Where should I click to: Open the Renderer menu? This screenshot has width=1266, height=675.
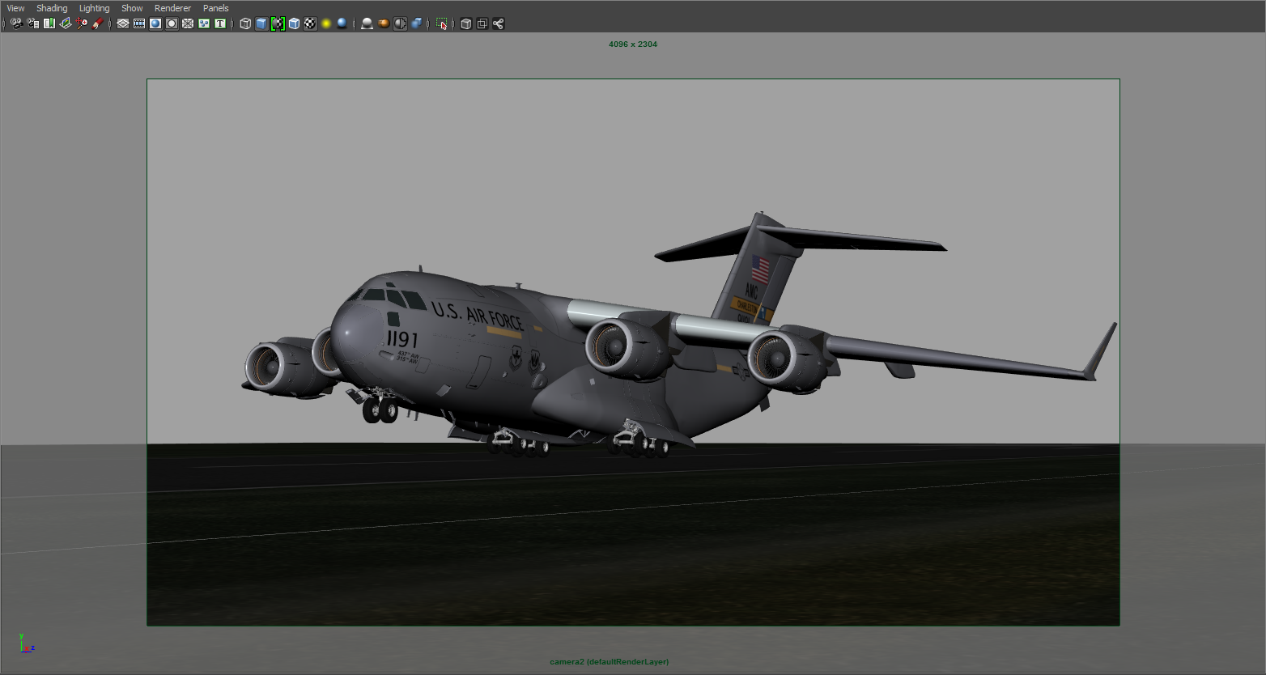[x=172, y=8]
